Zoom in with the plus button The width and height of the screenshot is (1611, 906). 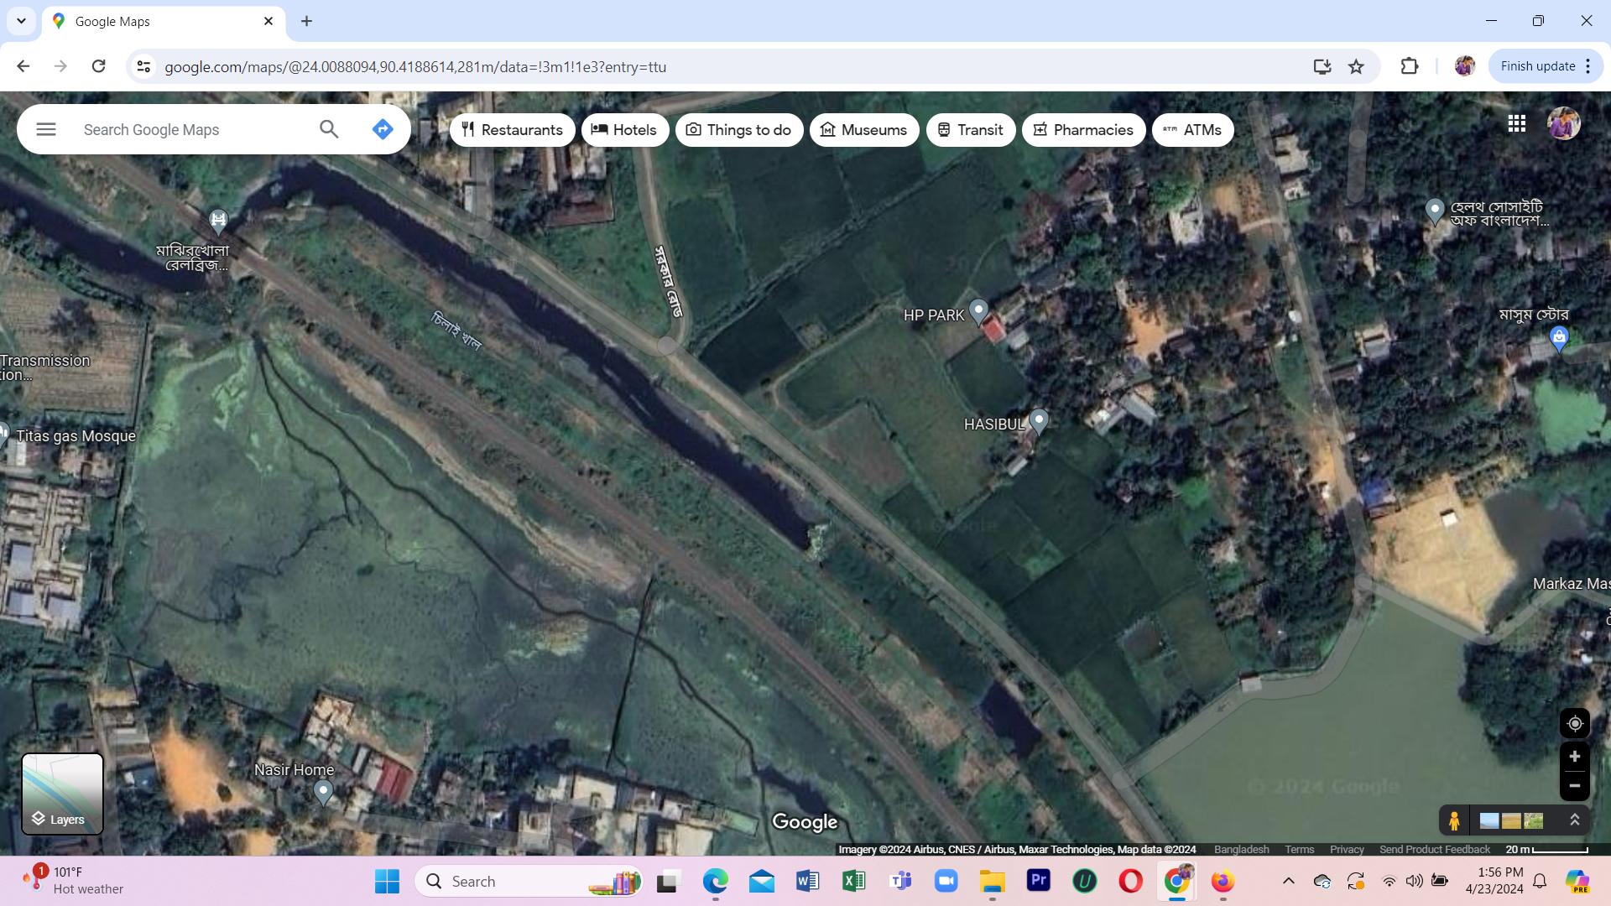point(1574,757)
